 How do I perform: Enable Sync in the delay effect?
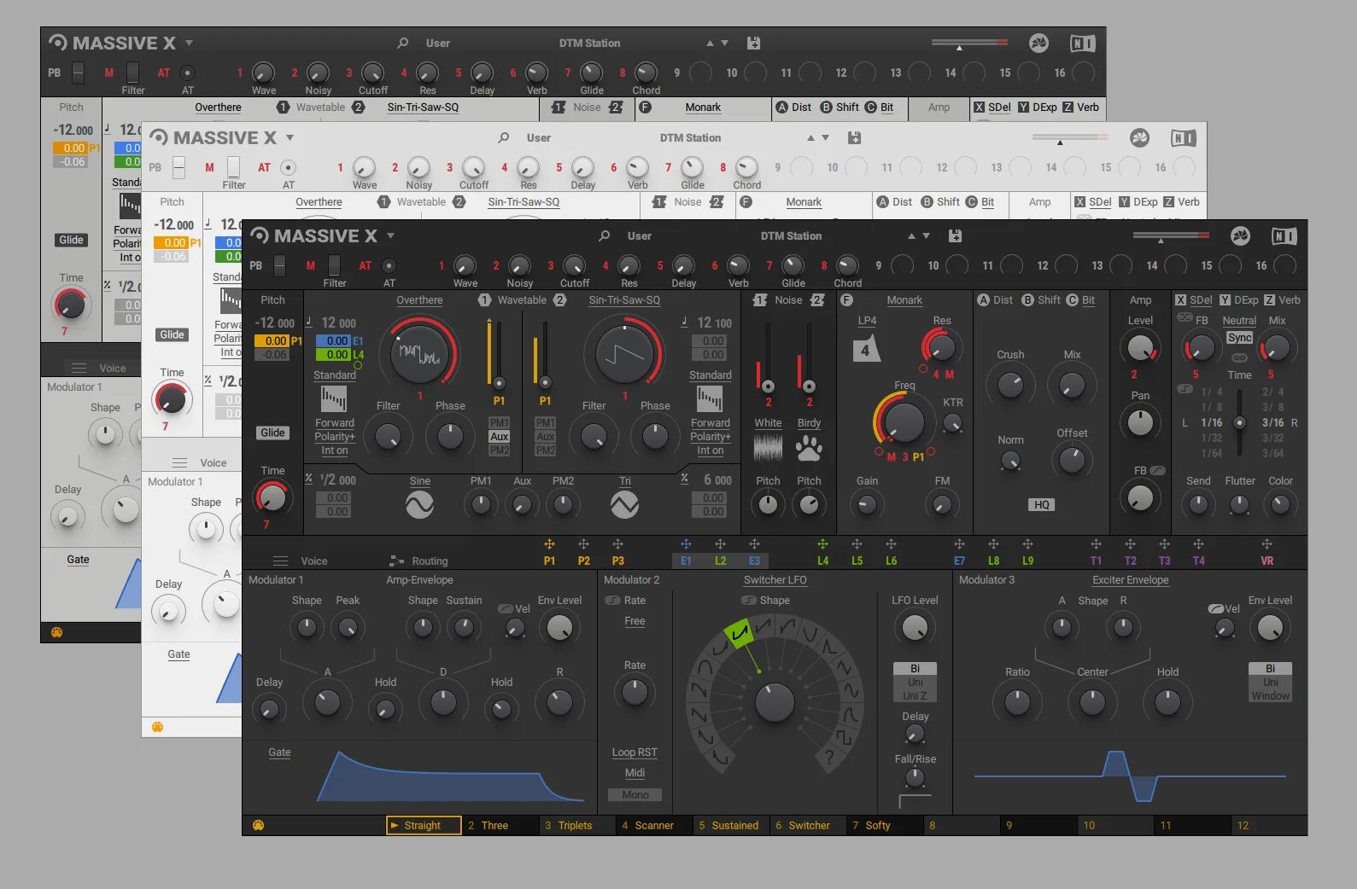coord(1239,338)
